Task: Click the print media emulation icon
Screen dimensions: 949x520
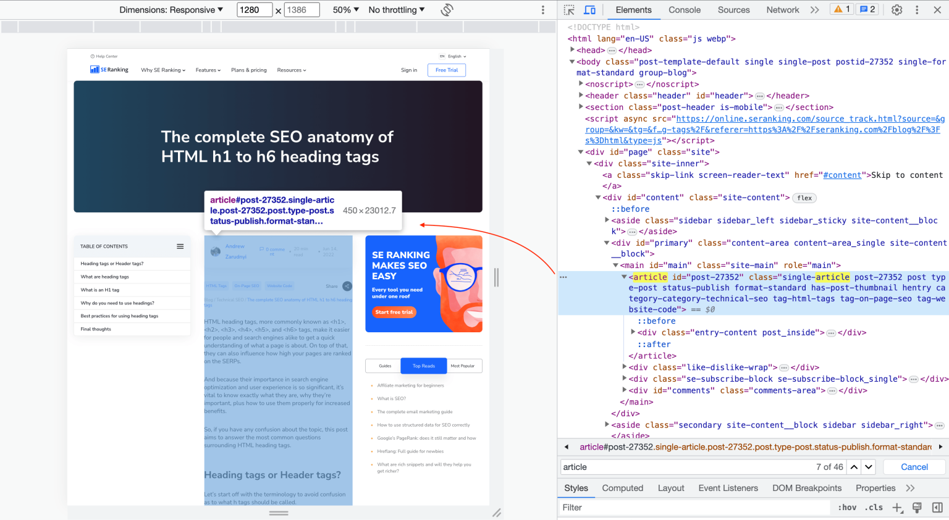Action: pyautogui.click(x=916, y=507)
